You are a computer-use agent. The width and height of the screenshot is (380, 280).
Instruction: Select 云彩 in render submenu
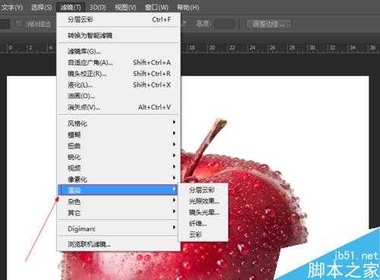203,234
